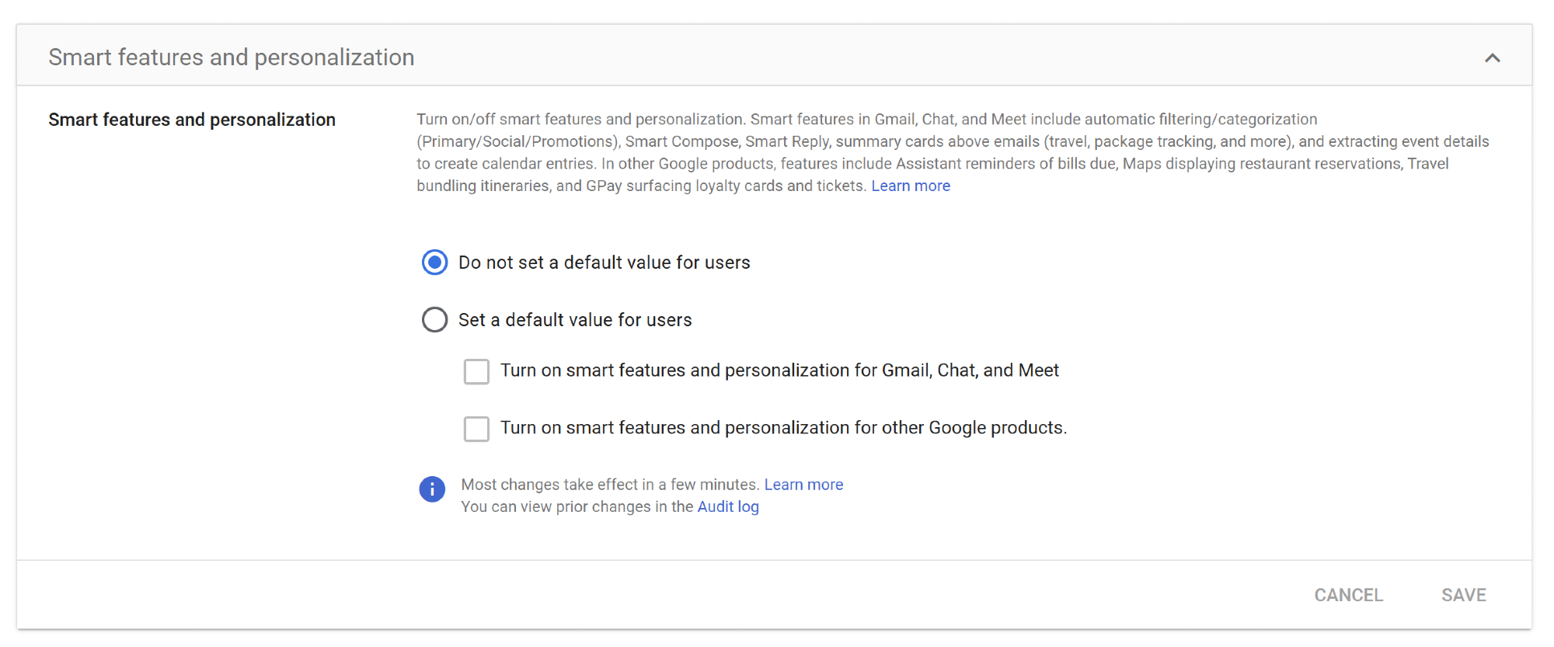This screenshot has width=1554, height=647.
Task: Open Learn more link beside 'few minutes' note
Action: [803, 485]
